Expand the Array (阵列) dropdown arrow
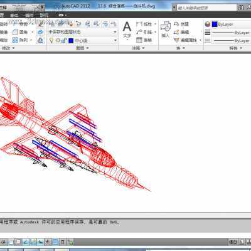 point(31,40)
